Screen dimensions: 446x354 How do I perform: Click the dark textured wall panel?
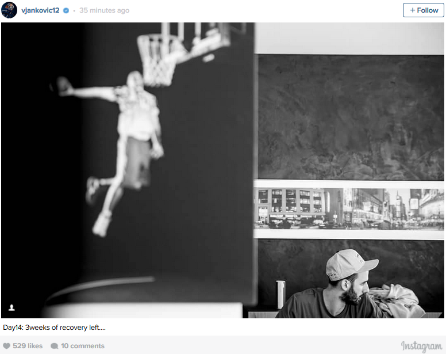(351, 115)
